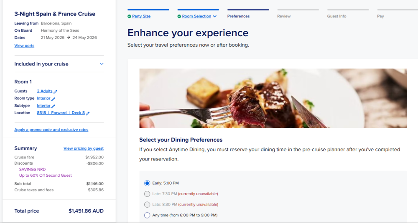Click the 2 Adults guests link
418x223 pixels.
(45, 91)
